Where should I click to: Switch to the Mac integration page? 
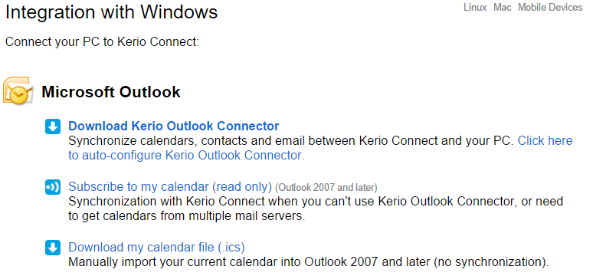[503, 7]
